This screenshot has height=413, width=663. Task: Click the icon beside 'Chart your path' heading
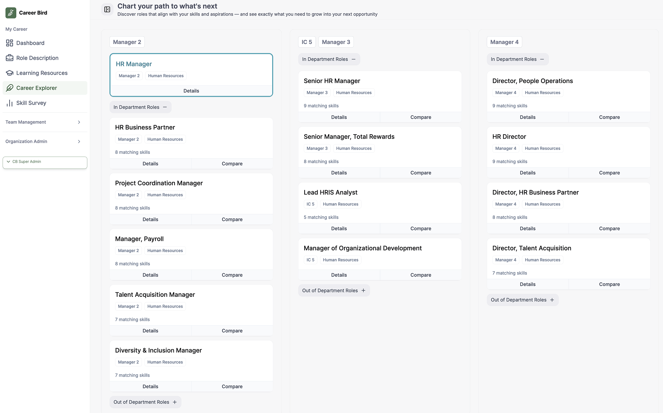click(x=107, y=9)
